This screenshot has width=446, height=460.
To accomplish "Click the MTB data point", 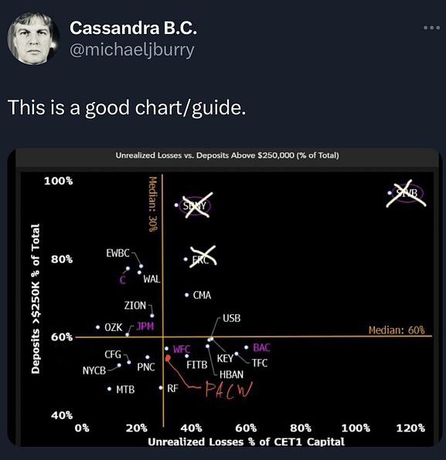I will pos(109,389).
